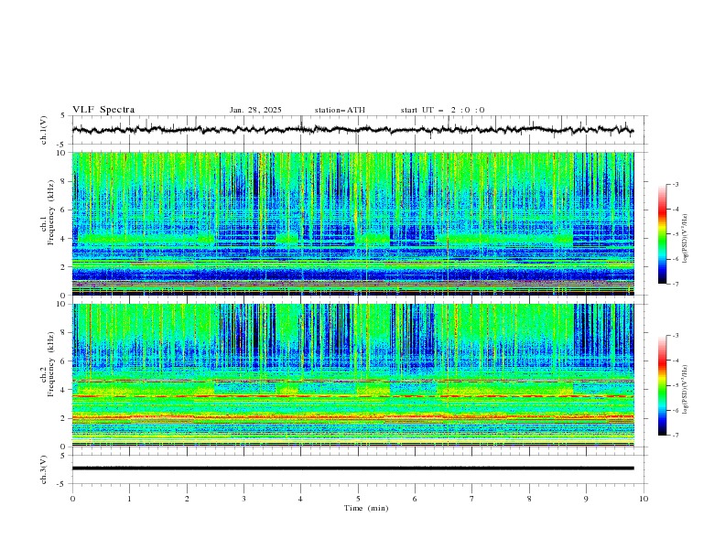This screenshot has width=725, height=560.
Task: Select the "start UT = 2 :0 :0" text
Action: [x=442, y=110]
